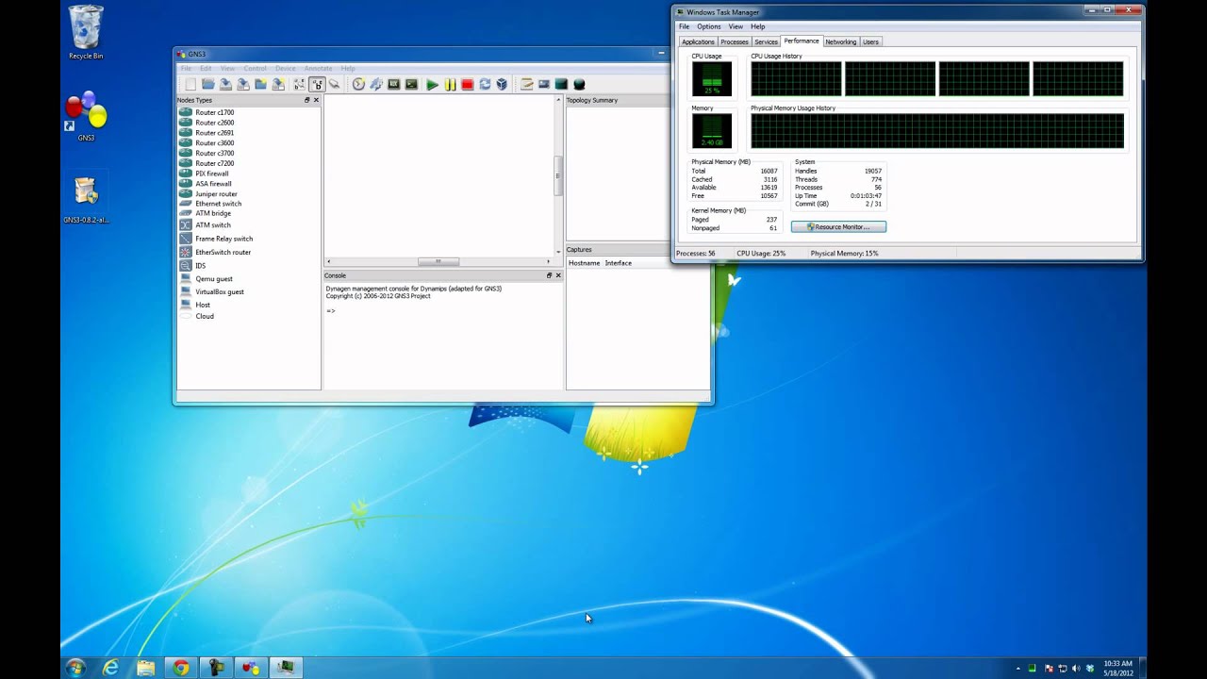
Task: Suspend all devices with the yellow pause icon
Action: [450, 84]
